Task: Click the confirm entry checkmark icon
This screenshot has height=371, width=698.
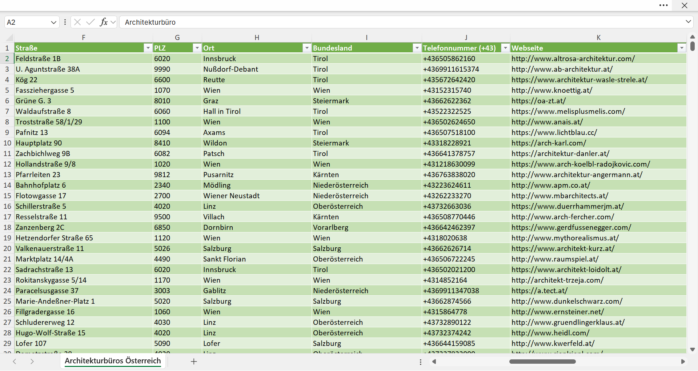Action: [91, 22]
